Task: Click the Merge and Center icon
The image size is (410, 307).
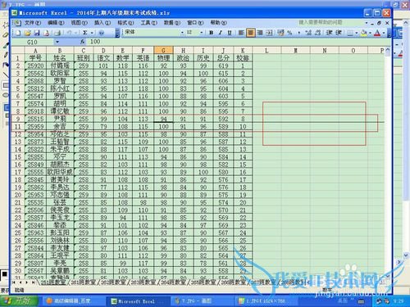Action: point(270,33)
